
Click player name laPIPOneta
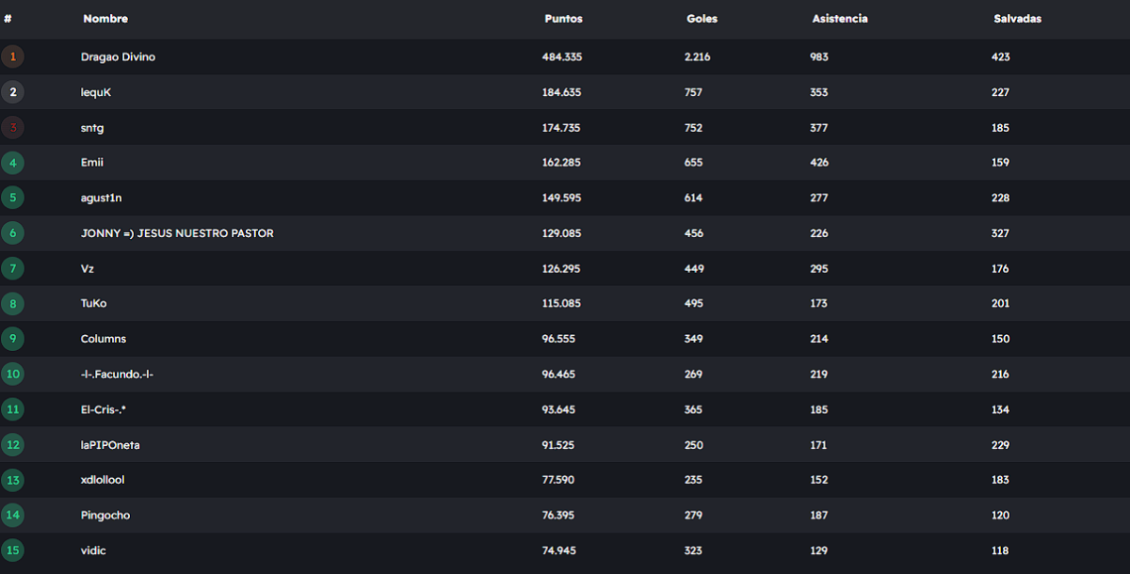click(110, 445)
